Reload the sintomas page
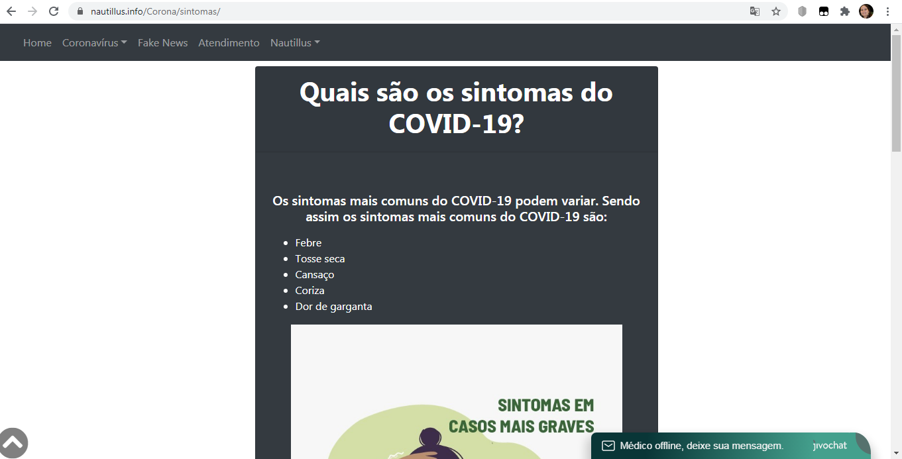This screenshot has height=459, width=902. pyautogui.click(x=52, y=11)
